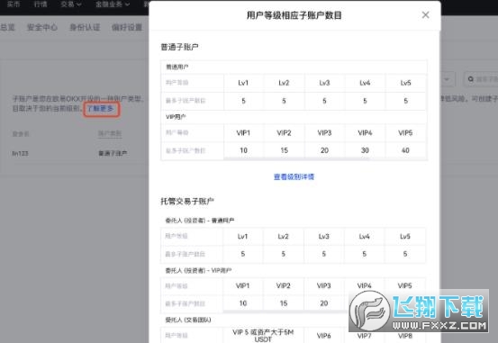Select the 总览 tab
Image resolution: width=498 pixels, height=343 pixels.
(7, 27)
